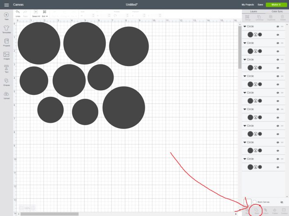Click the Save button

[x=260, y=5]
